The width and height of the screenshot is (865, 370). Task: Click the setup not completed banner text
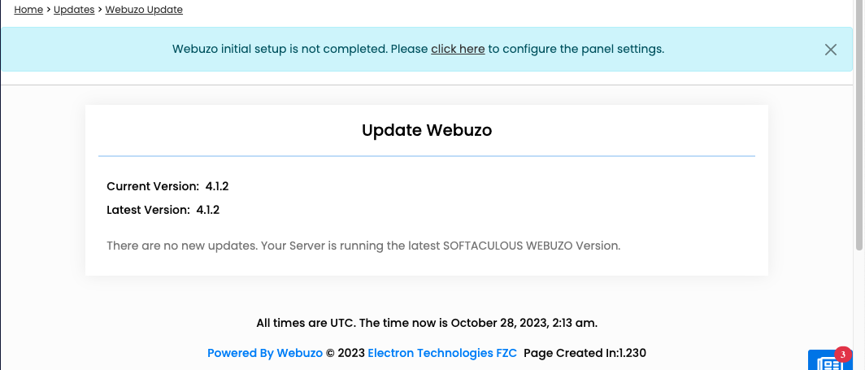pyautogui.click(x=299, y=49)
